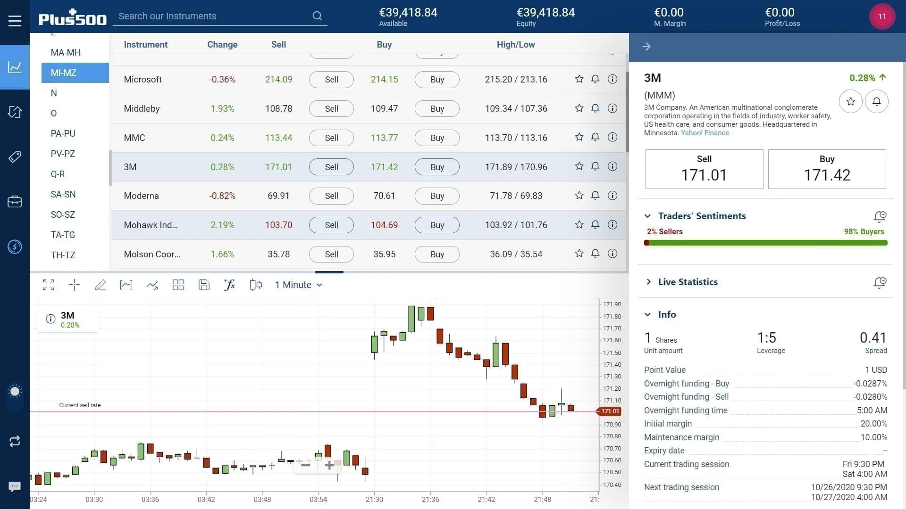Screen dimensions: 906x509
Task: Open the live chat bubble icon
Action: coord(15,486)
